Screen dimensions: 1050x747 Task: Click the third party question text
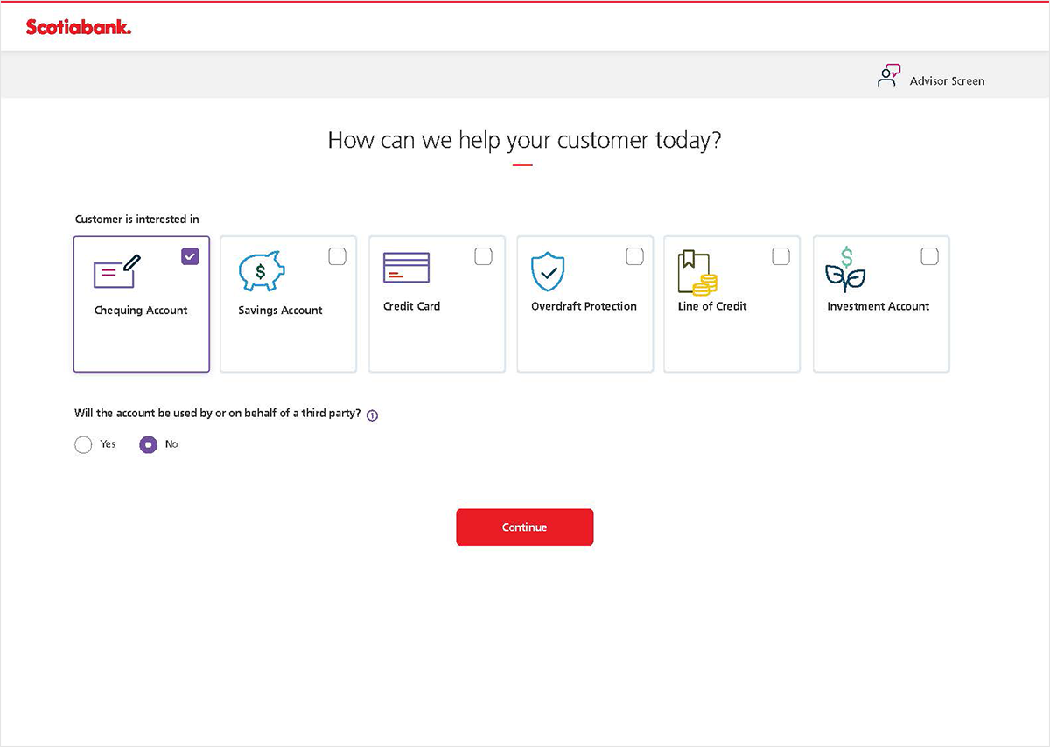[218, 414]
